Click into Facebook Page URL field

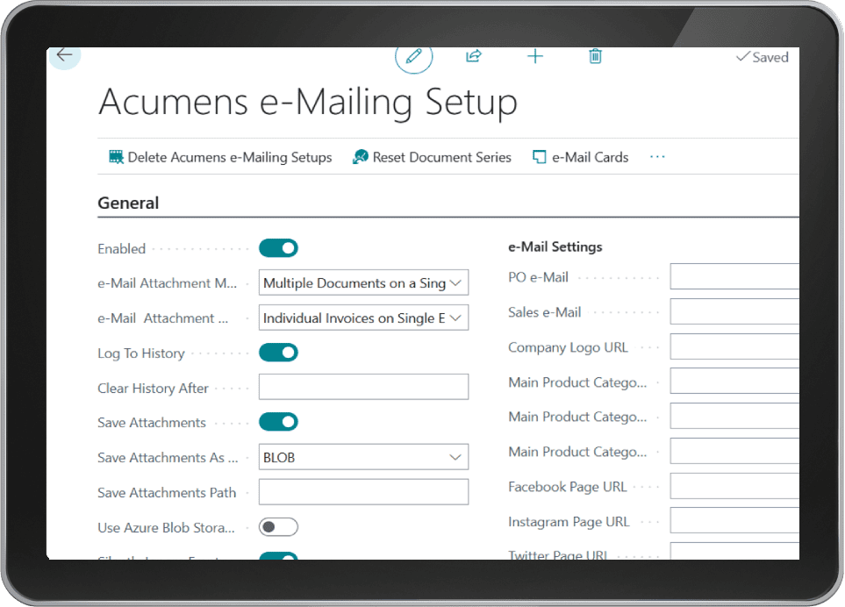735,486
